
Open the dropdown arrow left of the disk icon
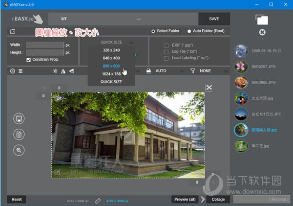coord(137,71)
